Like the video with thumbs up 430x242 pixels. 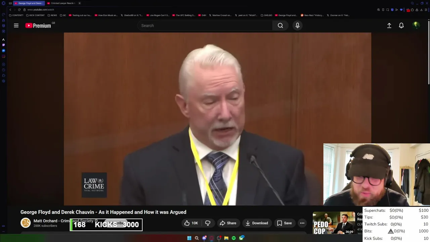pyautogui.click(x=191, y=223)
